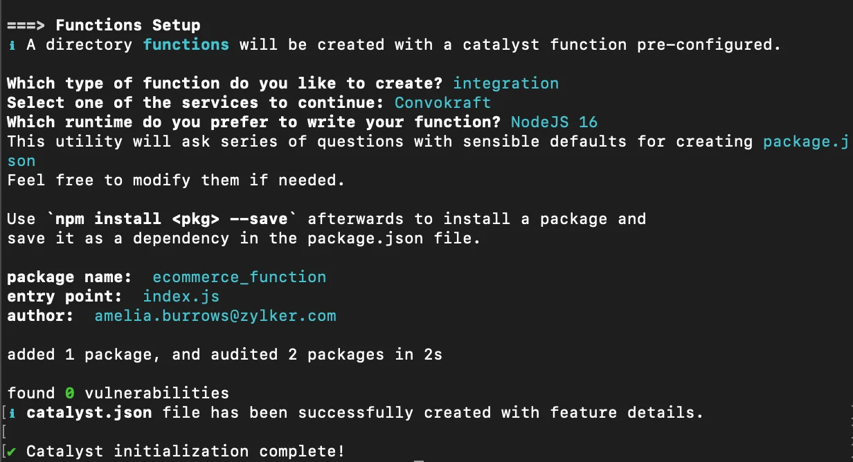
Task: Click the '===>' arrow before Functions Setup
Action: pyautogui.click(x=26, y=26)
